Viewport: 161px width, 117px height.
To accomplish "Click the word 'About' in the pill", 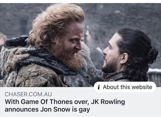I will (x=111, y=87).
